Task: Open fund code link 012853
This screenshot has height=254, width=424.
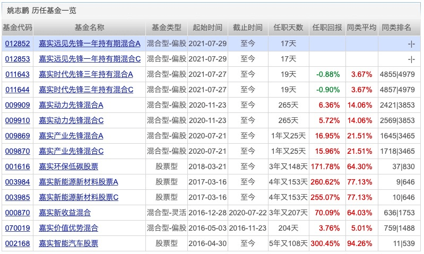Action: (18, 59)
